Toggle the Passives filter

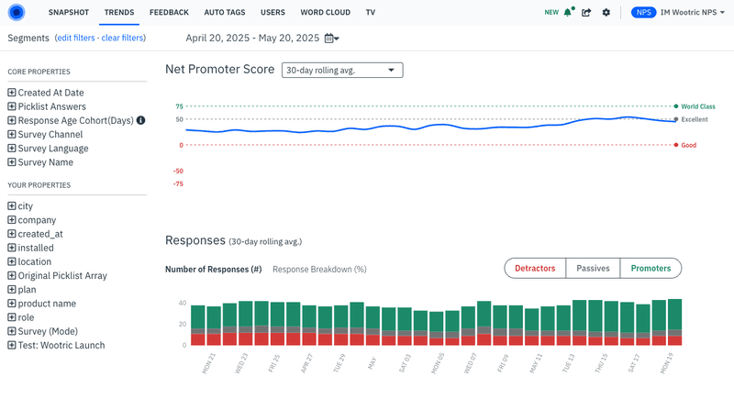593,269
